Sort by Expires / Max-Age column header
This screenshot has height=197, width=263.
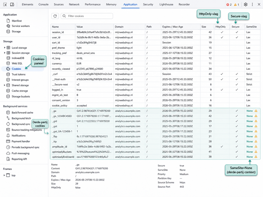point(181,27)
